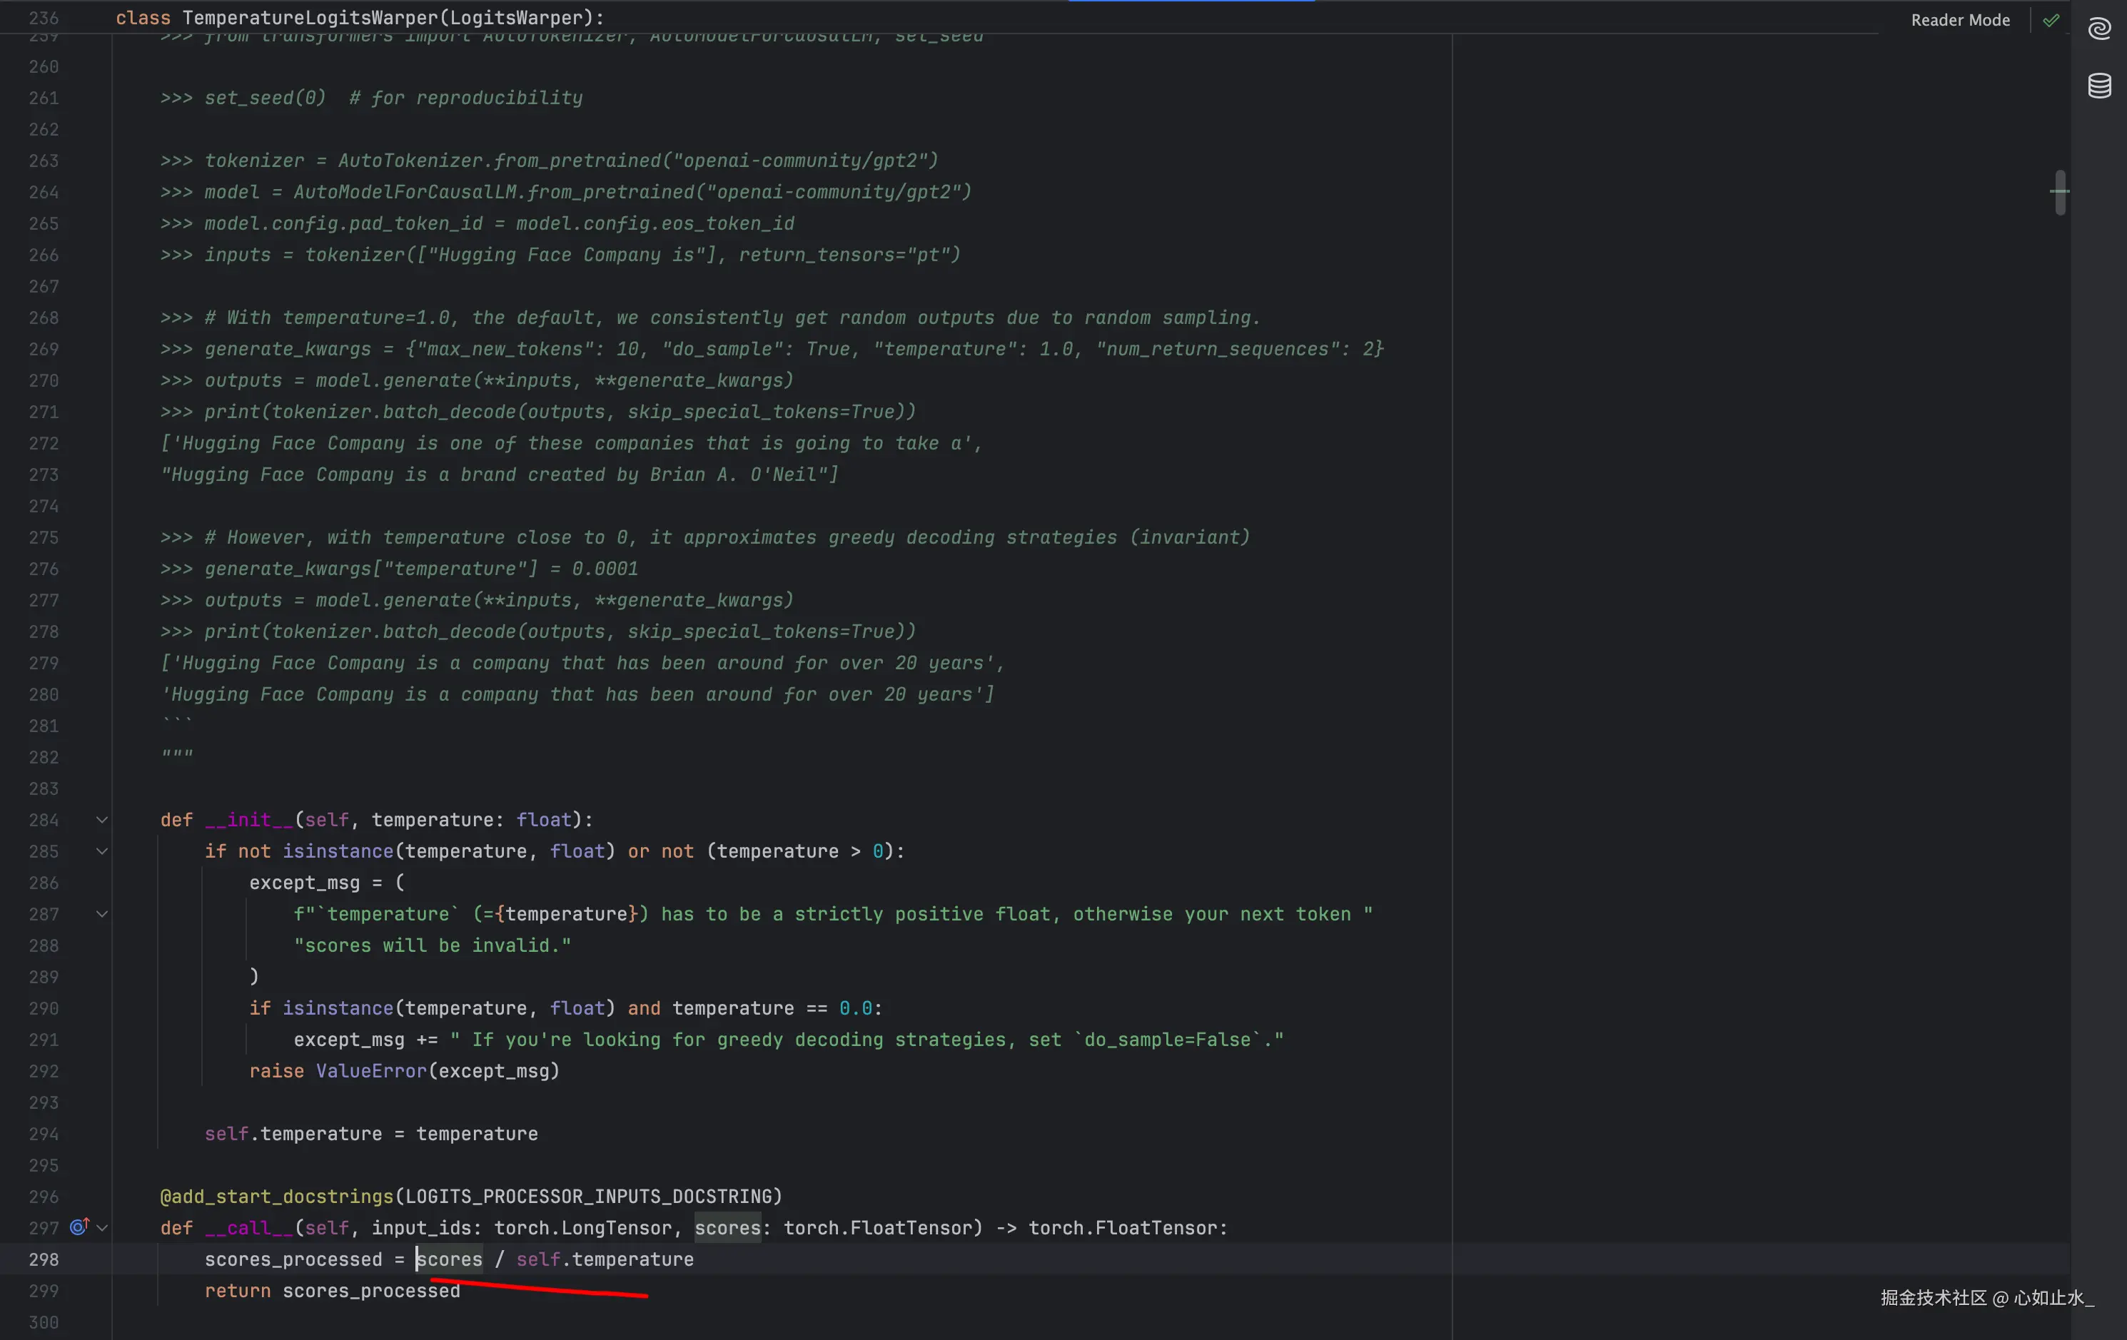Click line number 298 in the gutter
Image resolution: width=2127 pixels, height=1340 pixels.
pos(44,1259)
